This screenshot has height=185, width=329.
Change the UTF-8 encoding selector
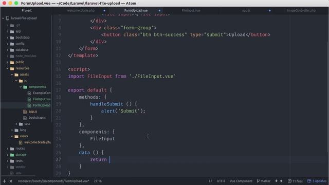tap(221, 181)
